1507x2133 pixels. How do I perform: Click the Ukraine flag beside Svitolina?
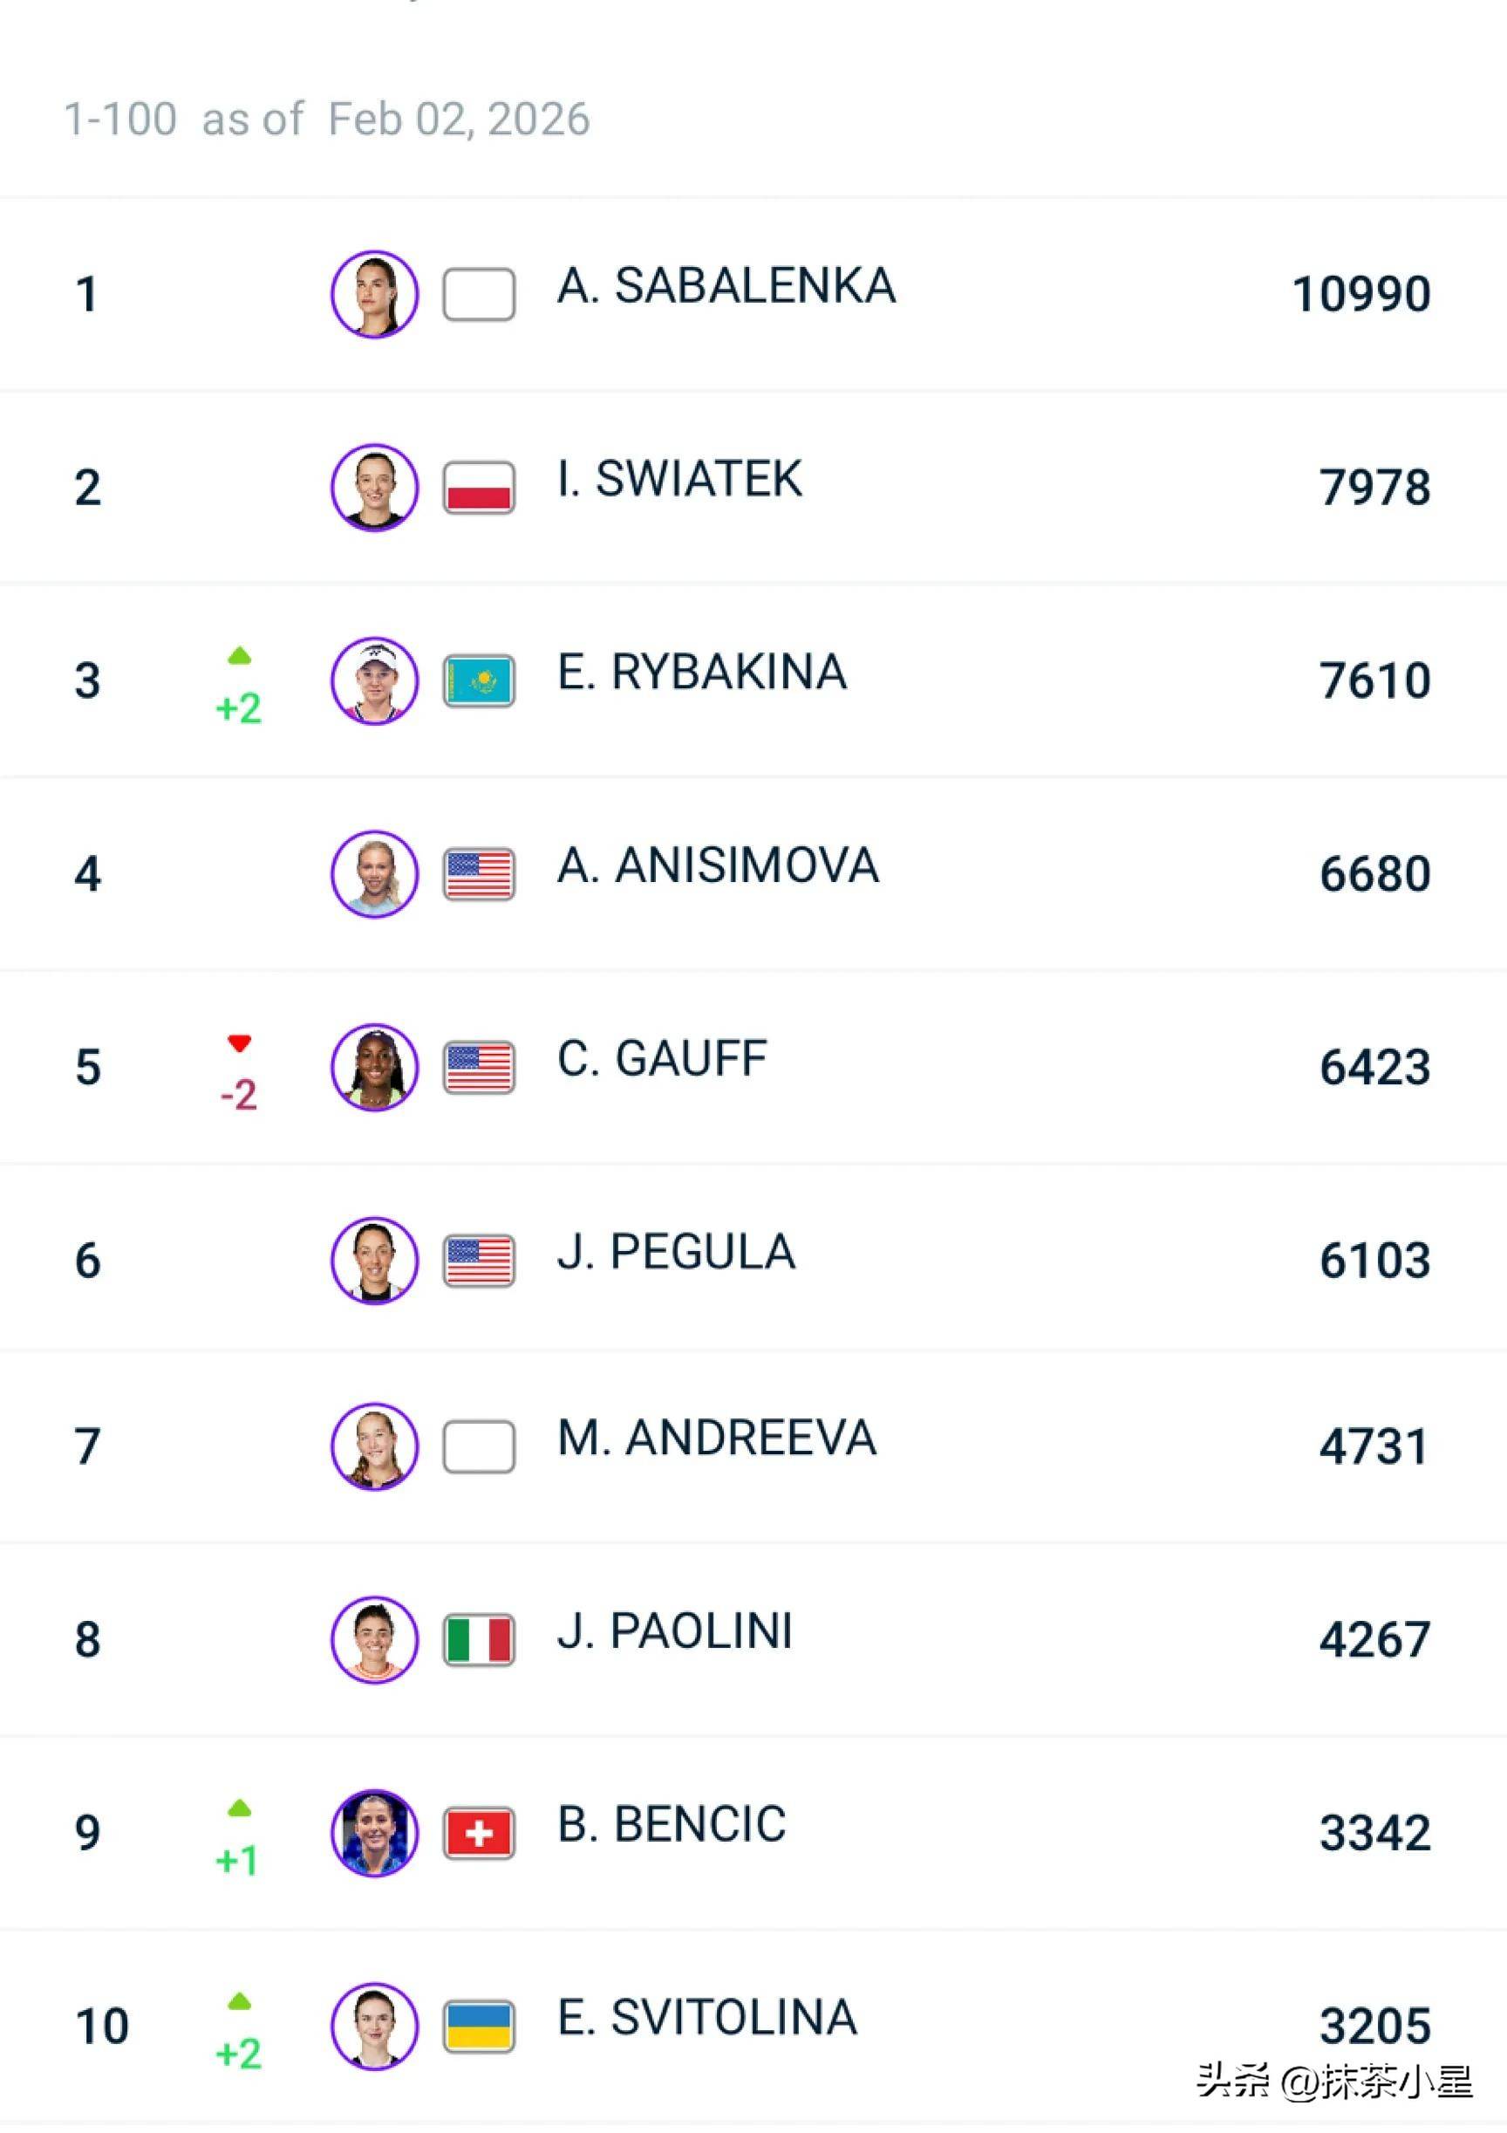[479, 2027]
